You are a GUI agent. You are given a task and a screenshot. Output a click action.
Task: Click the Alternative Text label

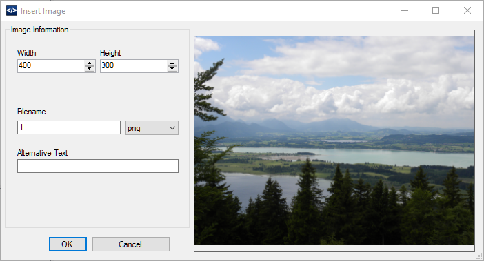(x=42, y=153)
